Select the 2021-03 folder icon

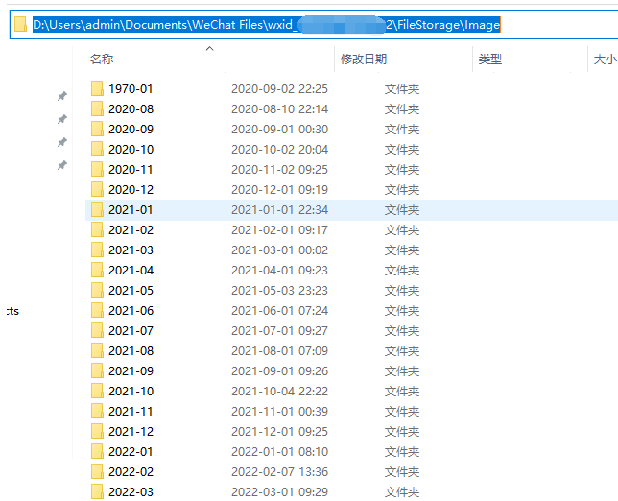97,250
